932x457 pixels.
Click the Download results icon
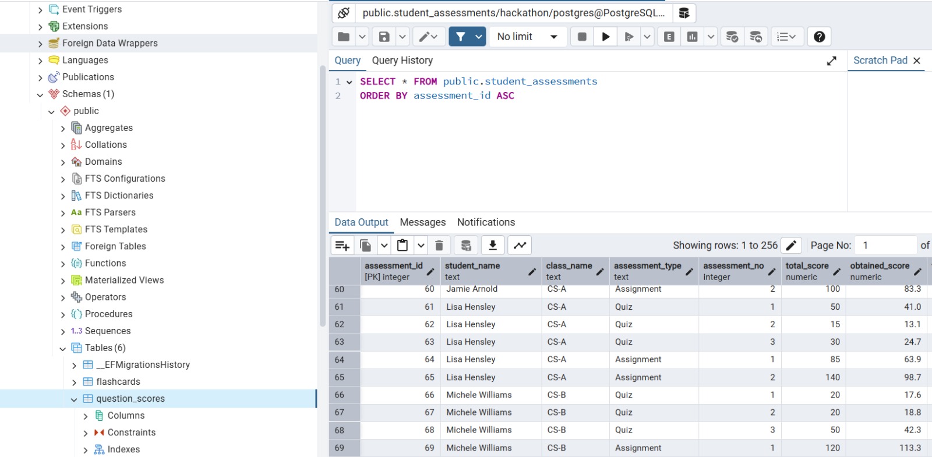[492, 245]
